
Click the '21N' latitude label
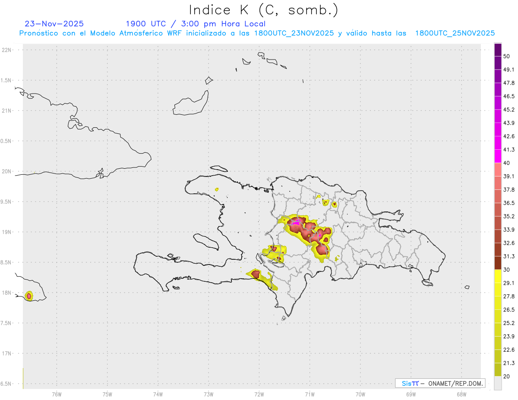tap(7, 110)
